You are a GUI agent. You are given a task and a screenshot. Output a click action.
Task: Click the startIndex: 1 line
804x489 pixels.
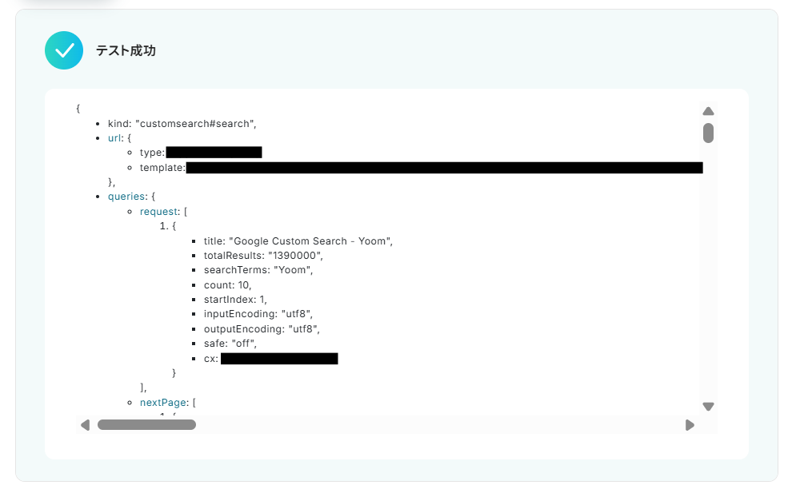click(x=235, y=300)
